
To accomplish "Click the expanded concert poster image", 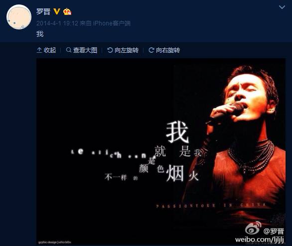I will [161, 151].
